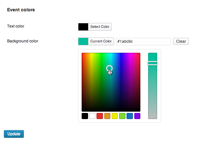The height and width of the screenshot is (144, 202).
Task: Choose the orange palette swatch
Action: point(107,116)
